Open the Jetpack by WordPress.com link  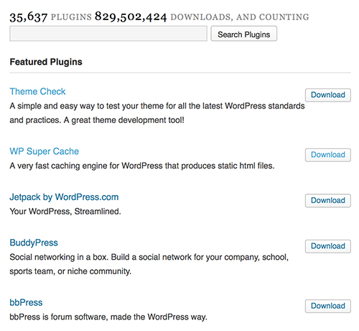(64, 197)
